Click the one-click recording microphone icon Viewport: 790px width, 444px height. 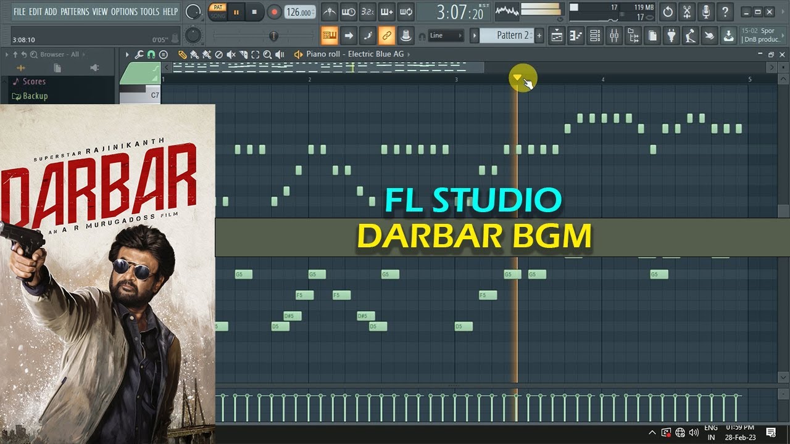point(706,12)
